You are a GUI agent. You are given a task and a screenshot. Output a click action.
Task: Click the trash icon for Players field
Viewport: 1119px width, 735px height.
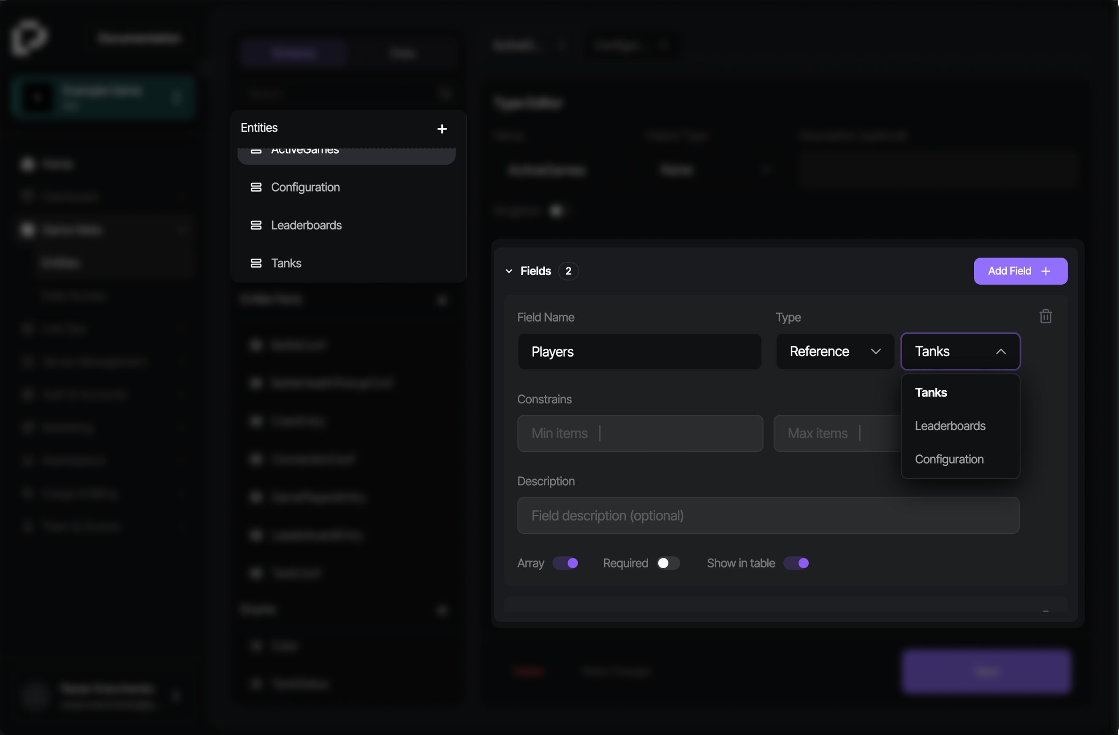(x=1045, y=316)
